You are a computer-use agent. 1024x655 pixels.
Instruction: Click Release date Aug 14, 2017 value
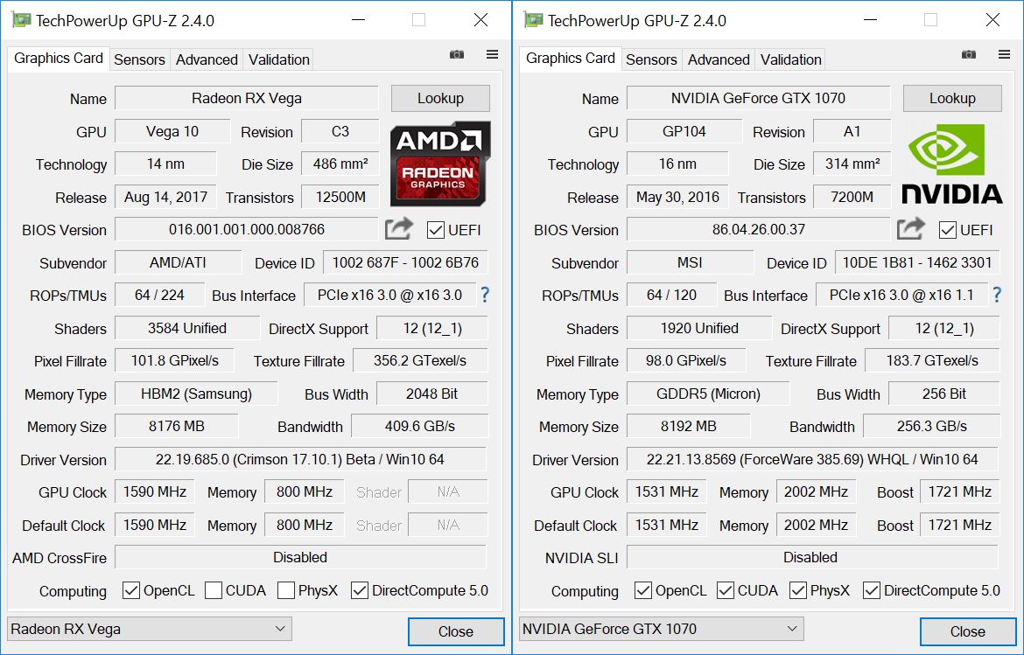(x=166, y=197)
